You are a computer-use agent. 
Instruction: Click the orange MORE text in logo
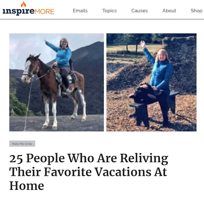point(44,12)
